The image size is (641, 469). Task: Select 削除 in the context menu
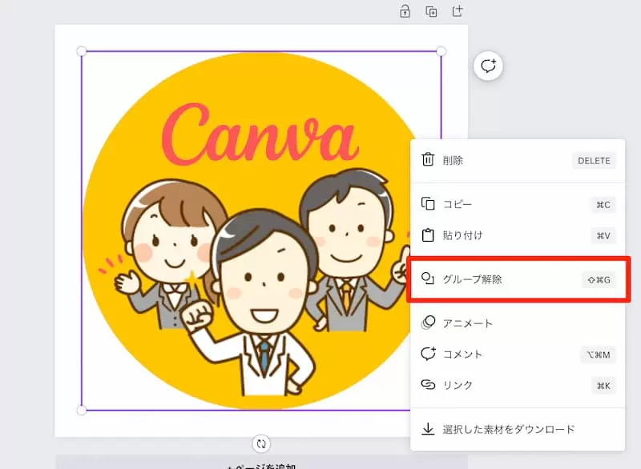pos(518,160)
